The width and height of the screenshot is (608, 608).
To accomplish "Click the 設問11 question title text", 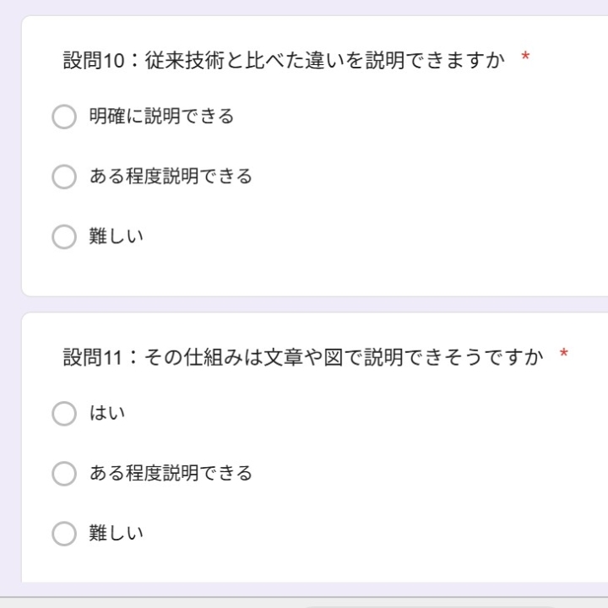I will (303, 357).
